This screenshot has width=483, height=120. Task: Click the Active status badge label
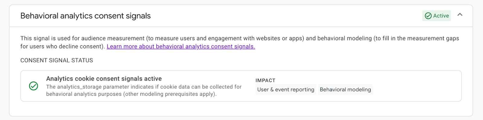[441, 16]
